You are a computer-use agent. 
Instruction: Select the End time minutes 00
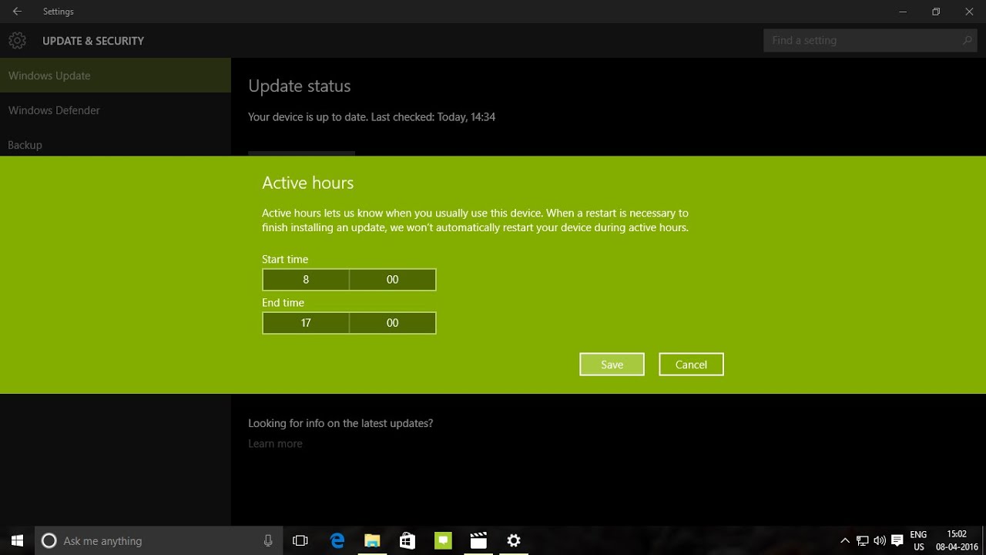pyautogui.click(x=393, y=323)
